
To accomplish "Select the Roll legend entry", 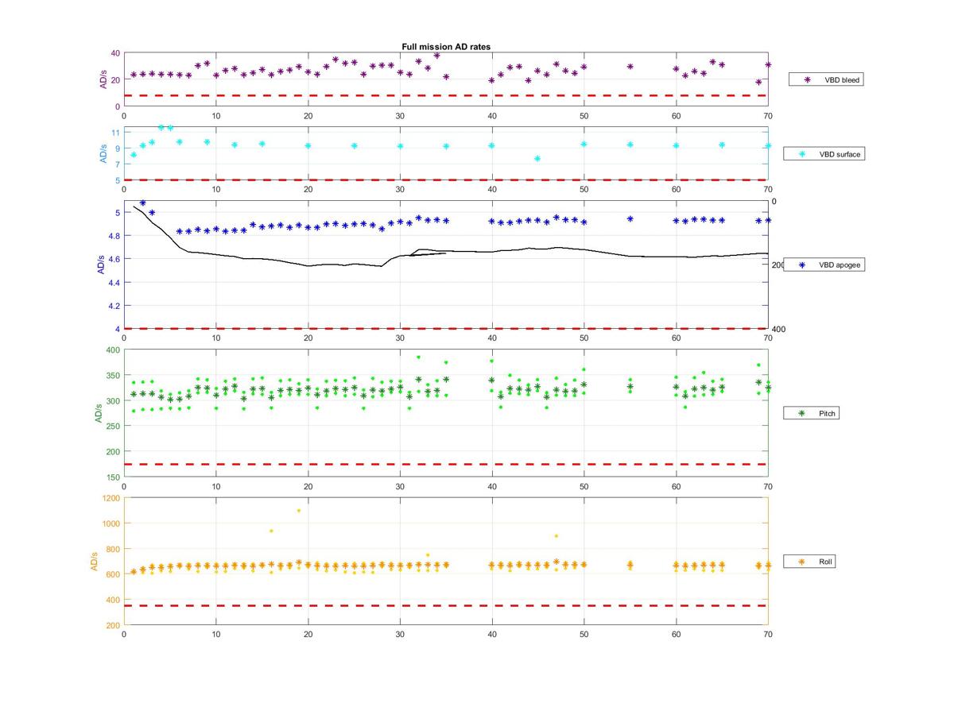I will (x=809, y=562).
